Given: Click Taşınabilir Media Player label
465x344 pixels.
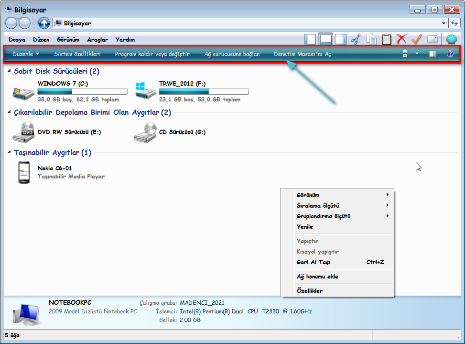Looking at the screenshot, I should point(71,176).
